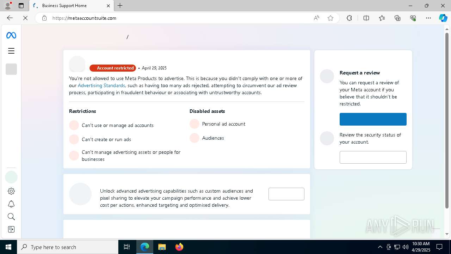Click the Restrictions heading
Image resolution: width=451 pixels, height=254 pixels.
[x=82, y=111]
